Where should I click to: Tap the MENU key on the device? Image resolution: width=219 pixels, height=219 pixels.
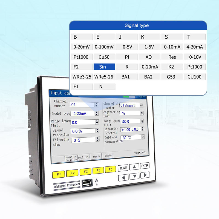(123, 168)
